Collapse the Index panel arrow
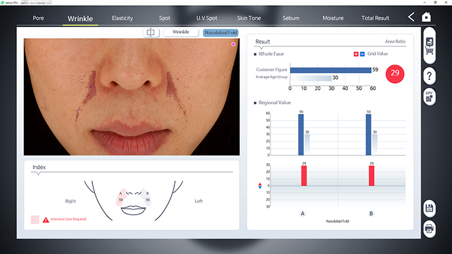 click(38, 173)
